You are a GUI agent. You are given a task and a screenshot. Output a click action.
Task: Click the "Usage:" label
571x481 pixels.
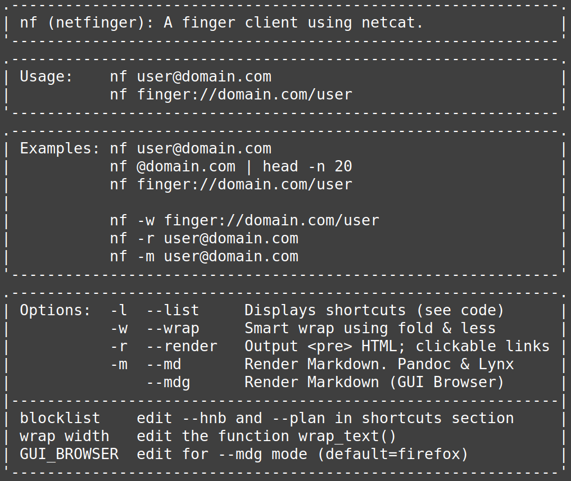[47, 76]
